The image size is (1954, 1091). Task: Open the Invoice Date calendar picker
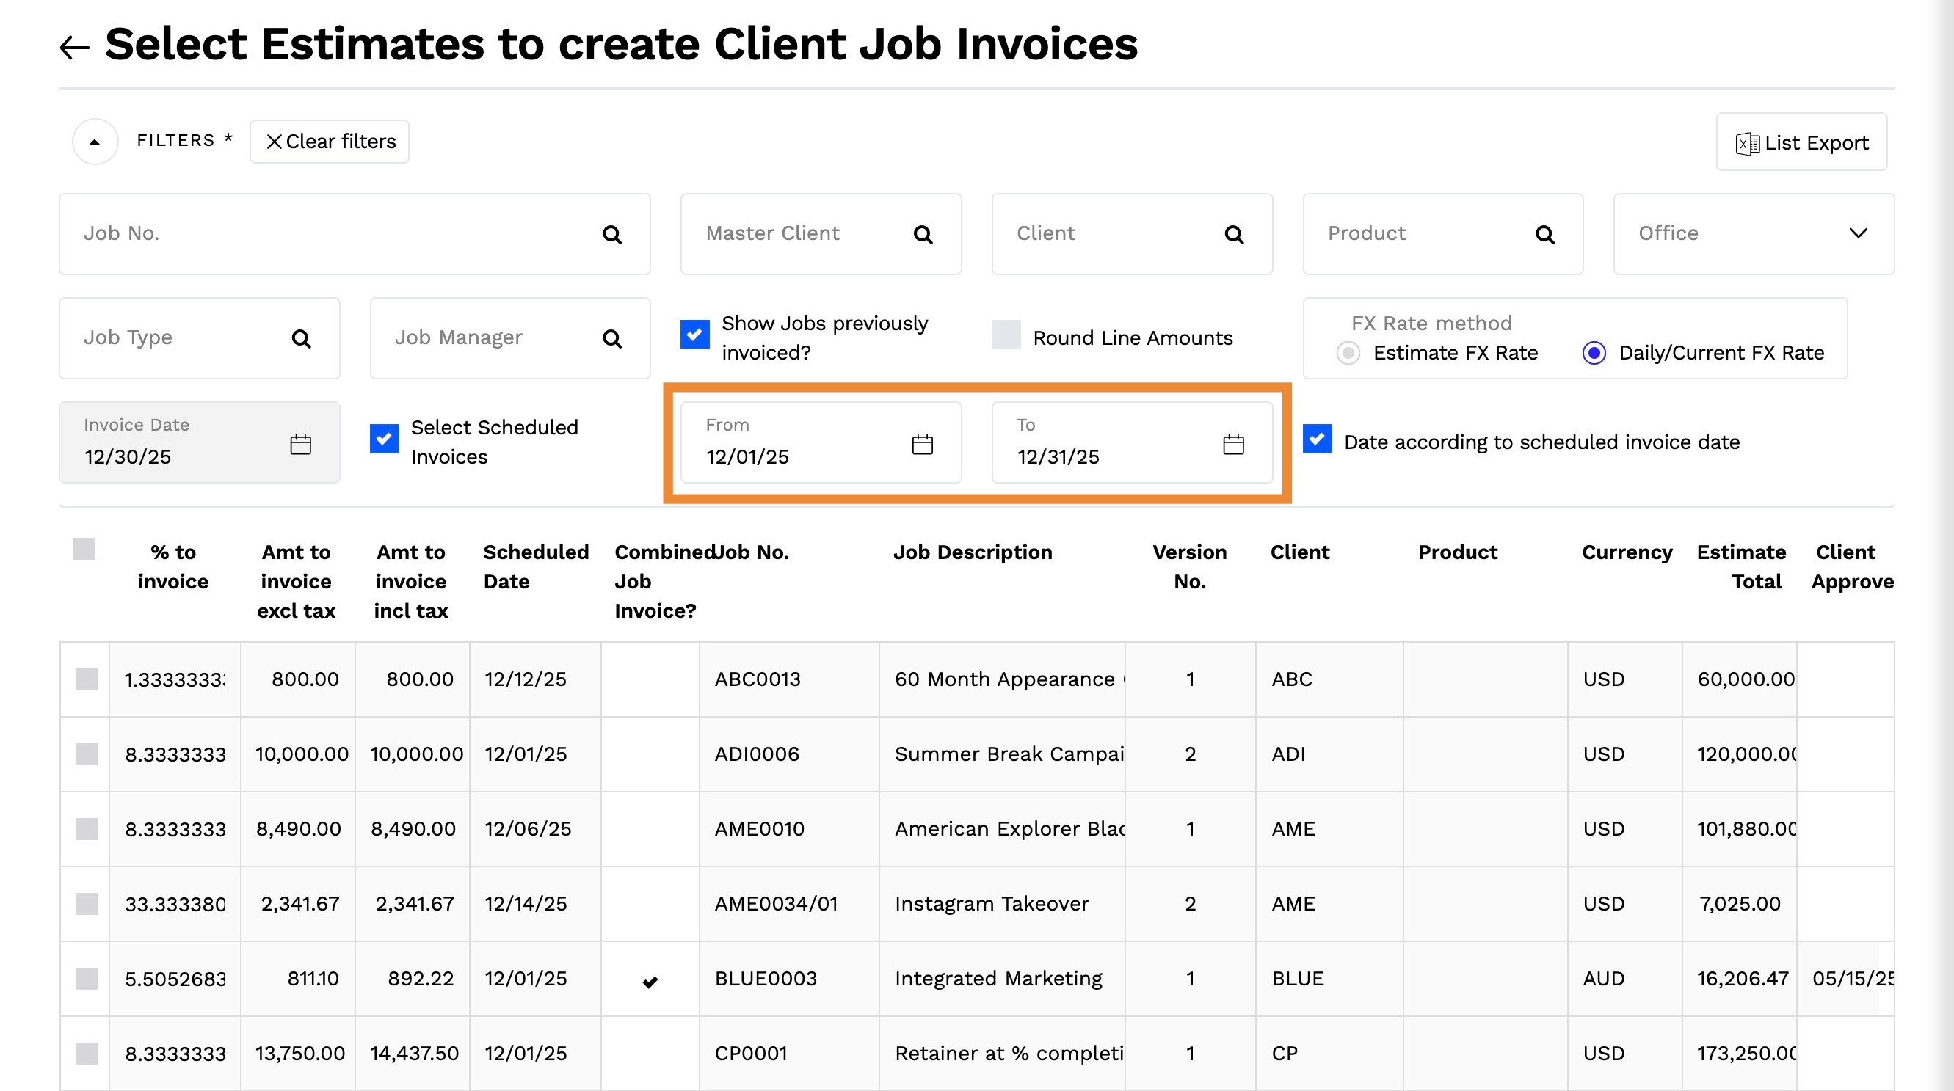(300, 445)
